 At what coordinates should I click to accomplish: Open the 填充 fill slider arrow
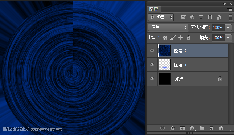(228, 38)
